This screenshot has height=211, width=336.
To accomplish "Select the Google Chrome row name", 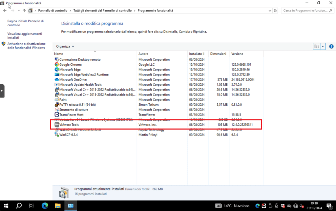I will pos(71,64).
